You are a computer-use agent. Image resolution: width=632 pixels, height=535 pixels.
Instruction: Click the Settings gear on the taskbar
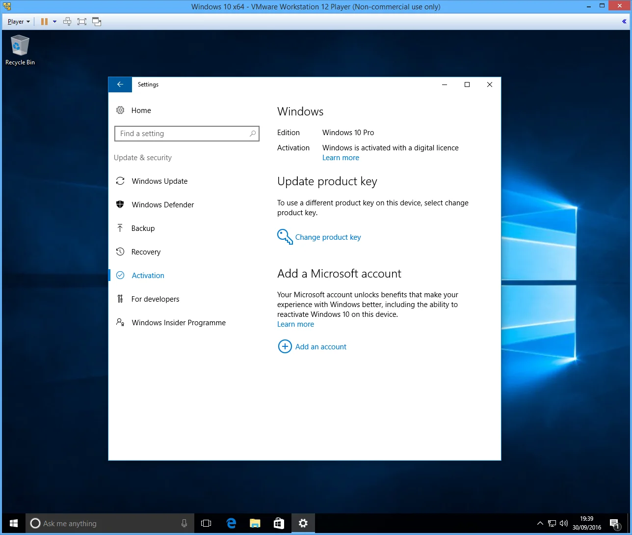pyautogui.click(x=303, y=524)
